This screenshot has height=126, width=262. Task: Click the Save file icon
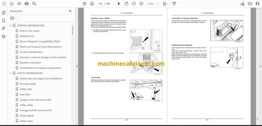click(4, 4)
